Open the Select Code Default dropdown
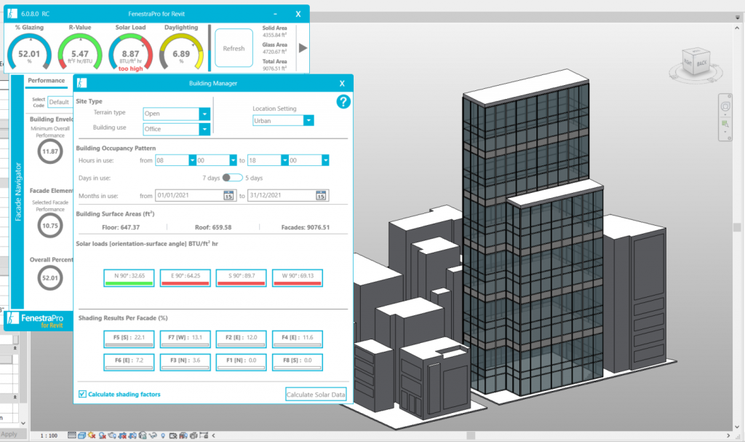Viewport: 745px width, 442px height. (x=60, y=102)
